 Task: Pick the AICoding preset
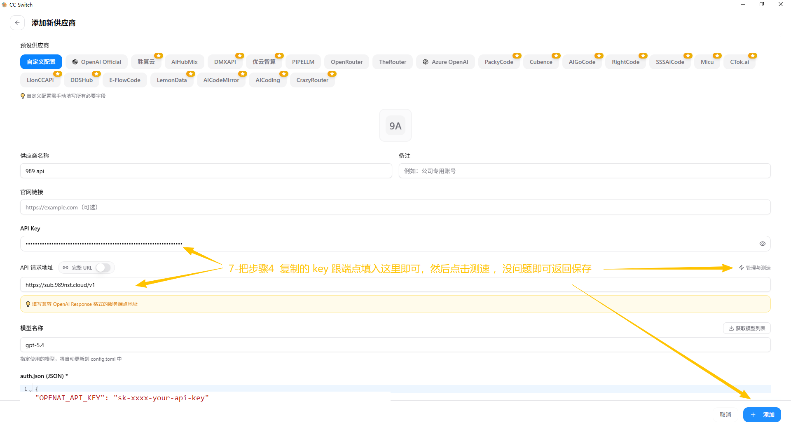pos(268,80)
